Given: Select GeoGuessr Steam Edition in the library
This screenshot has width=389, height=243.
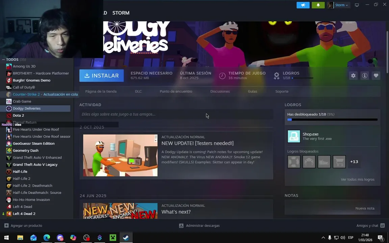Looking at the screenshot, I should point(33,143).
